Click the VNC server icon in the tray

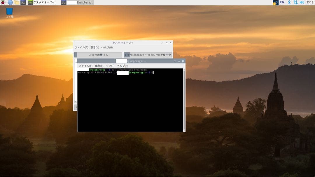click(x=275, y=2)
